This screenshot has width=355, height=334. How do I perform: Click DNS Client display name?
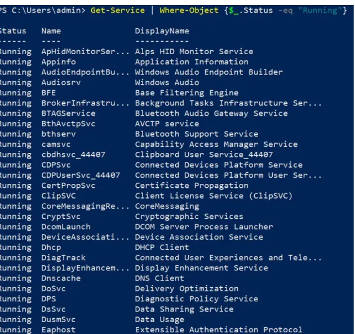[x=159, y=279]
